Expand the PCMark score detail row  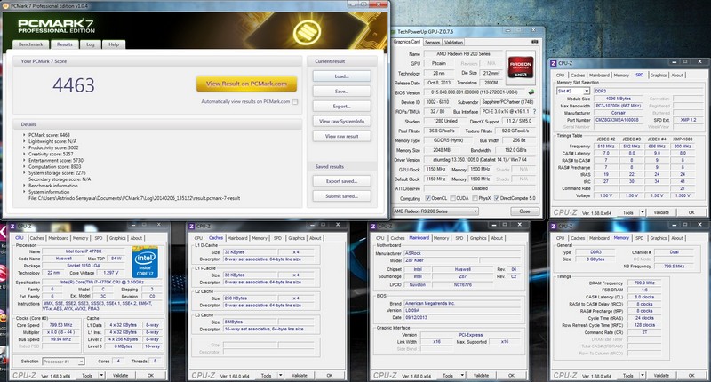(24, 135)
